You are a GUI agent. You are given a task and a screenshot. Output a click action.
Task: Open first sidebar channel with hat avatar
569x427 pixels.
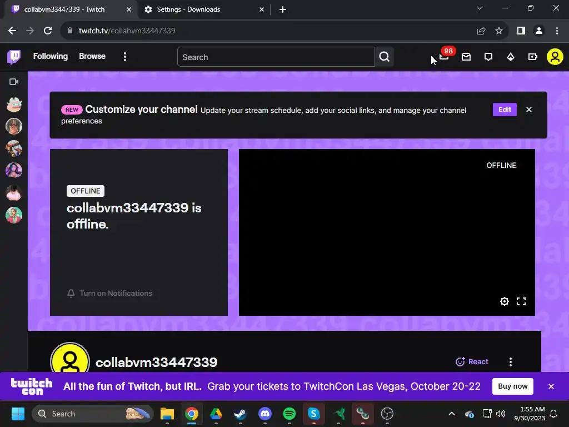coord(14,104)
